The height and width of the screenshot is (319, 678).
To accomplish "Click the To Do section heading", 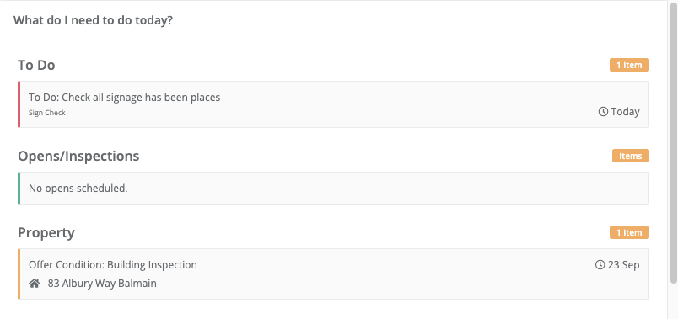I will click(36, 65).
